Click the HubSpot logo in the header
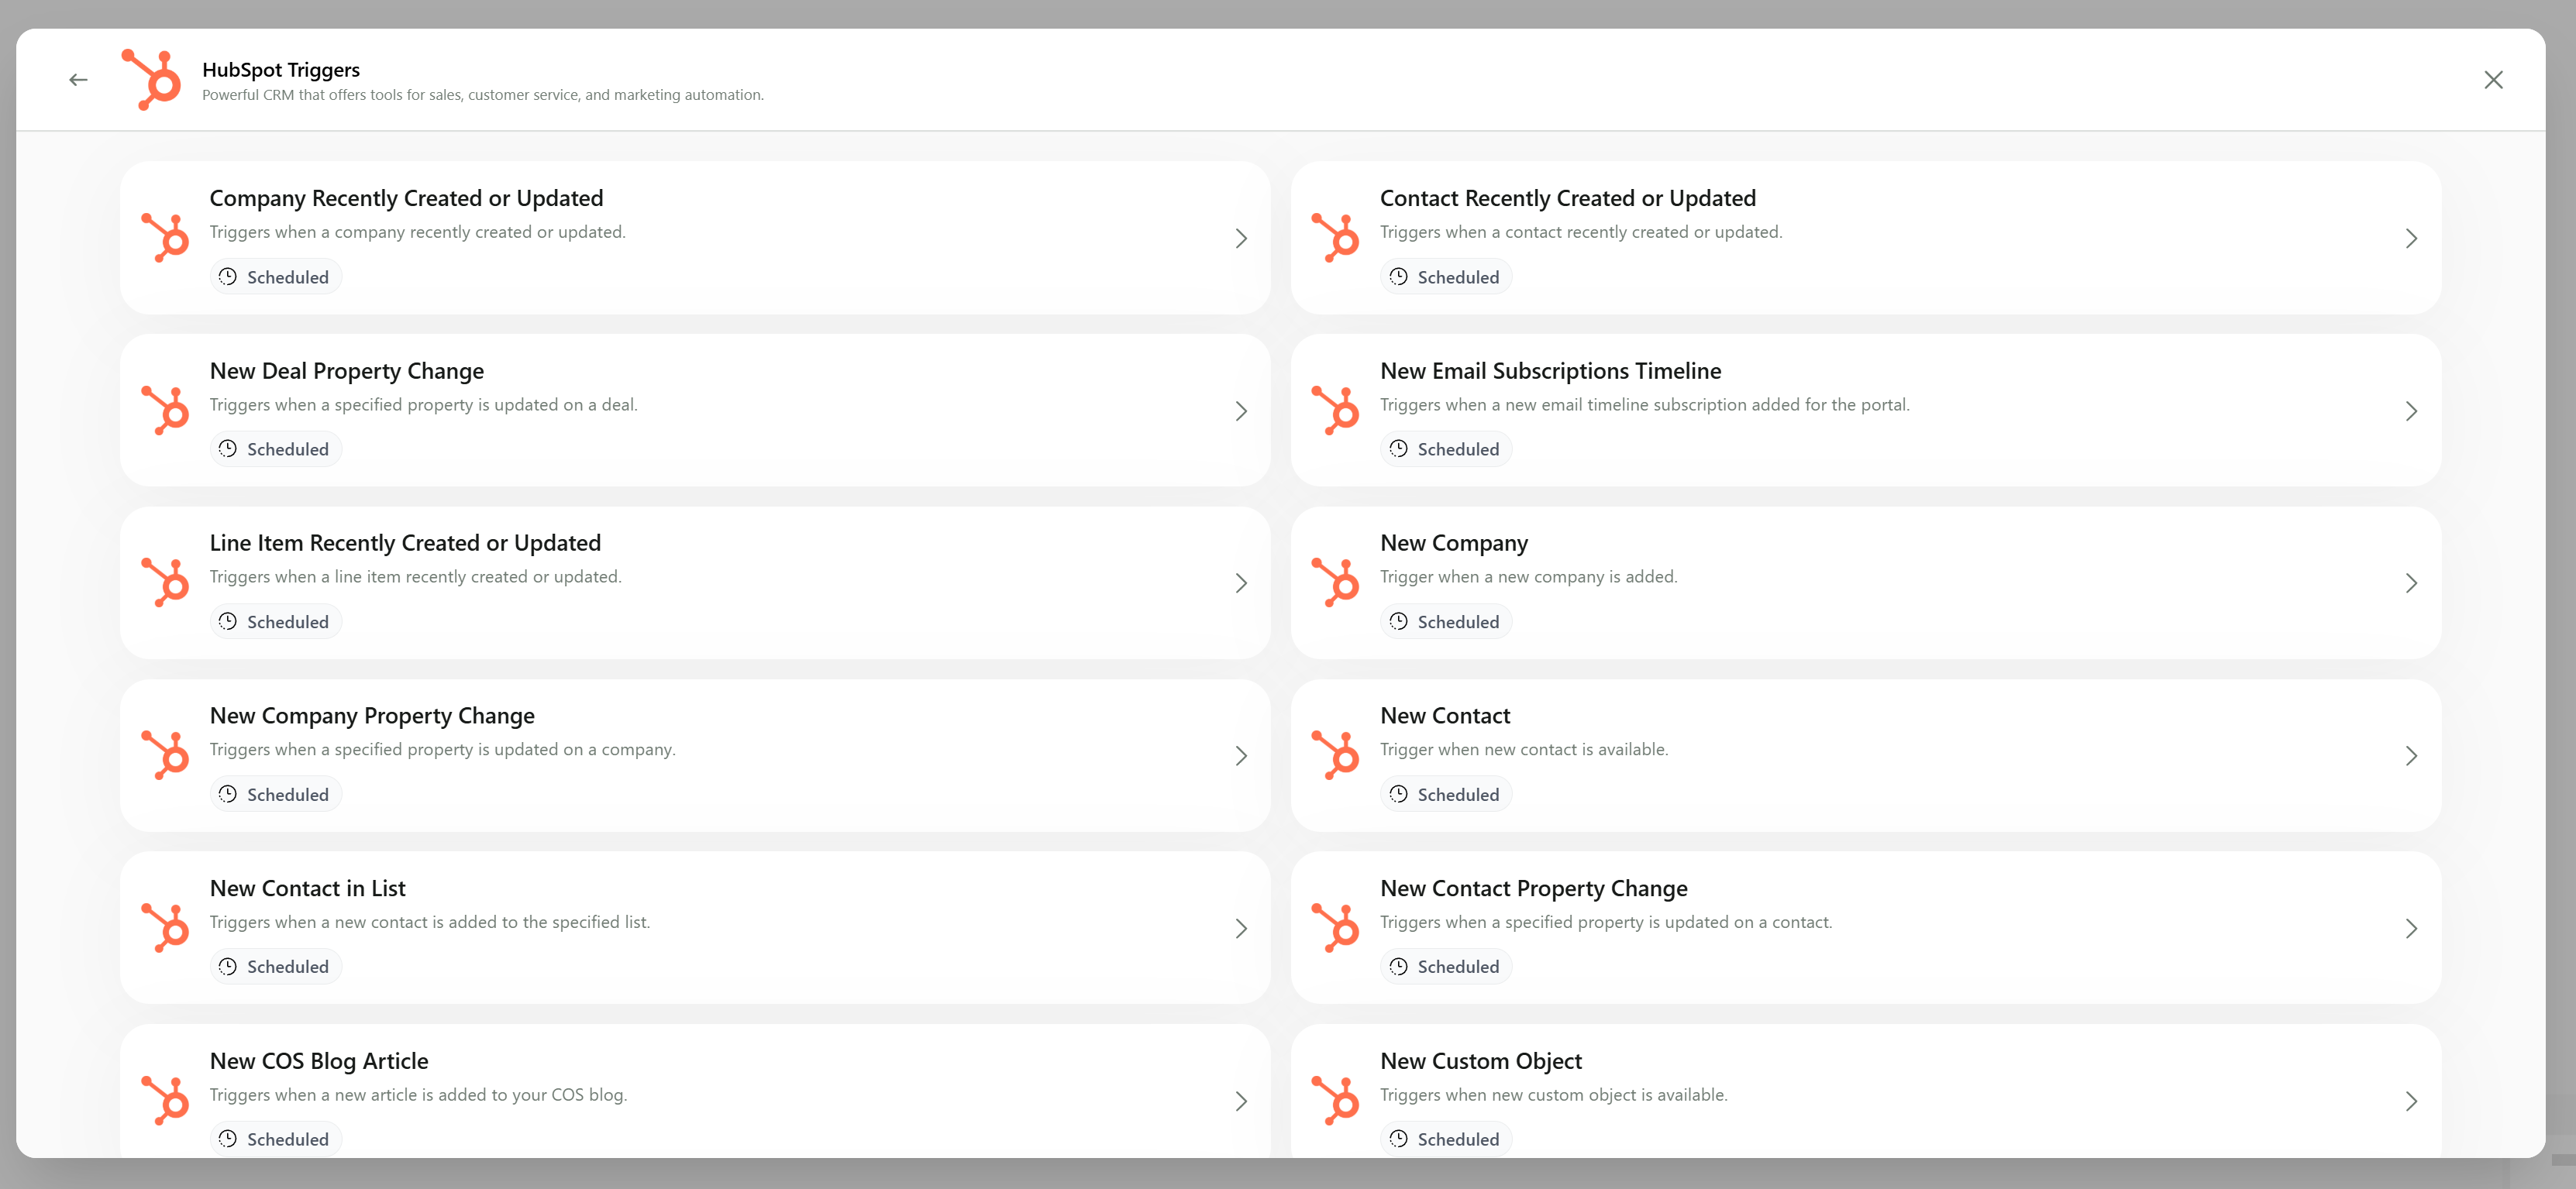 (152, 80)
